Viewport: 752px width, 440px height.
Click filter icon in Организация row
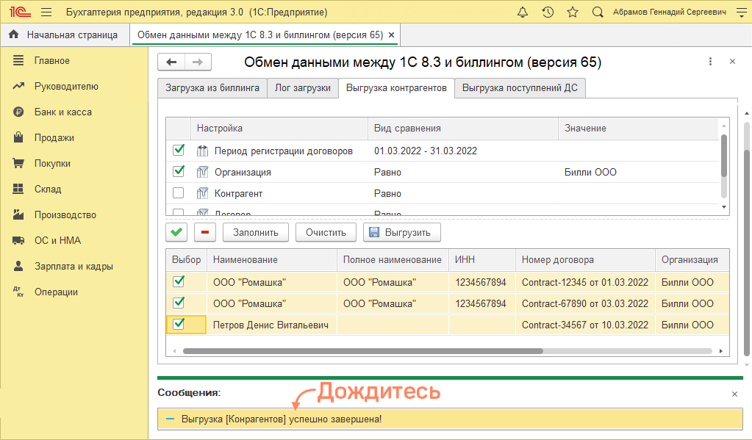[x=202, y=172]
